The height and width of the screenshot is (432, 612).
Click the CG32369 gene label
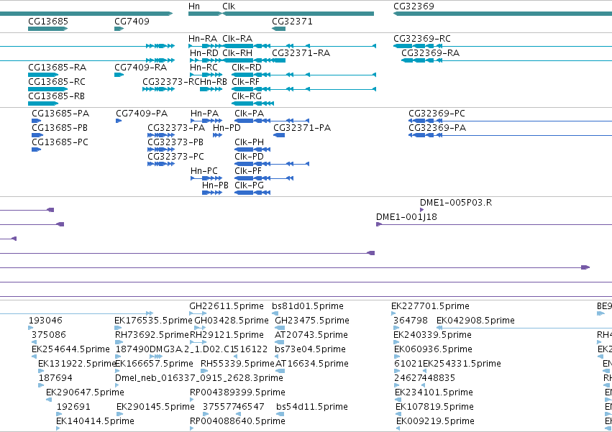414,6
